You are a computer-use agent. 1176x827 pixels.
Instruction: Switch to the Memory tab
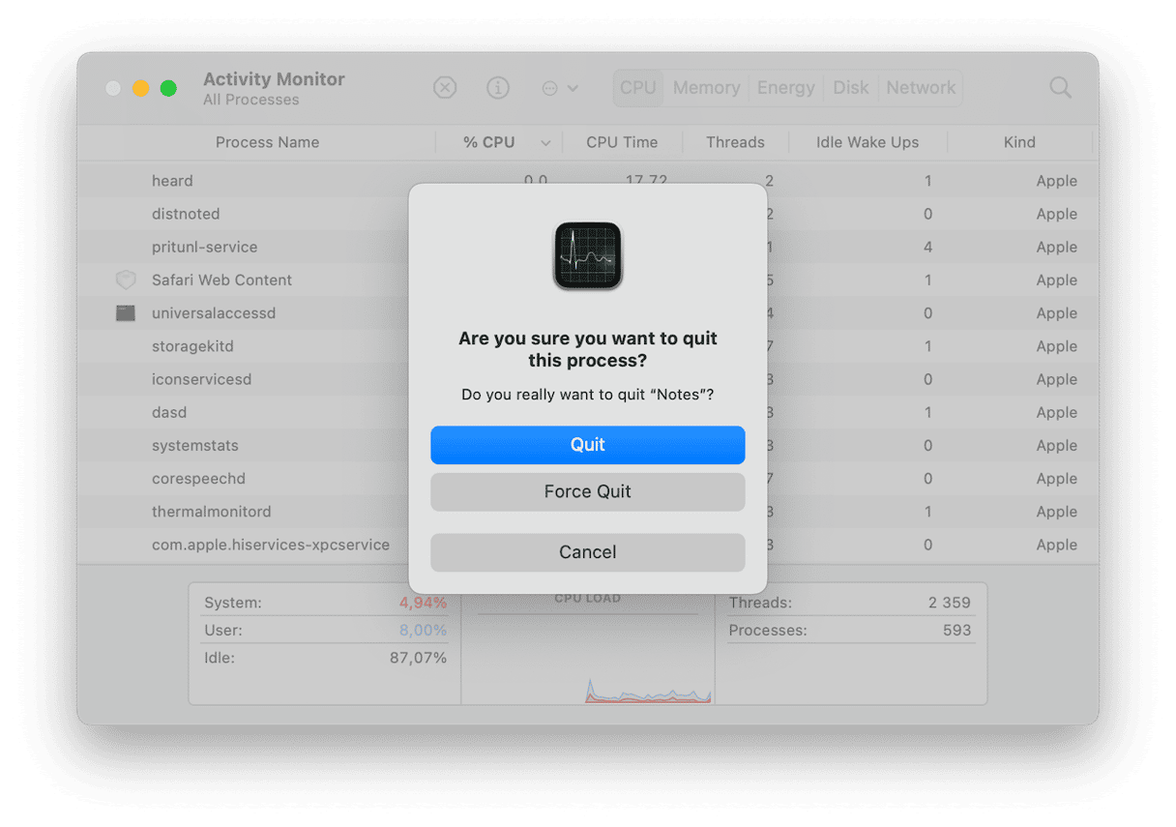click(706, 88)
